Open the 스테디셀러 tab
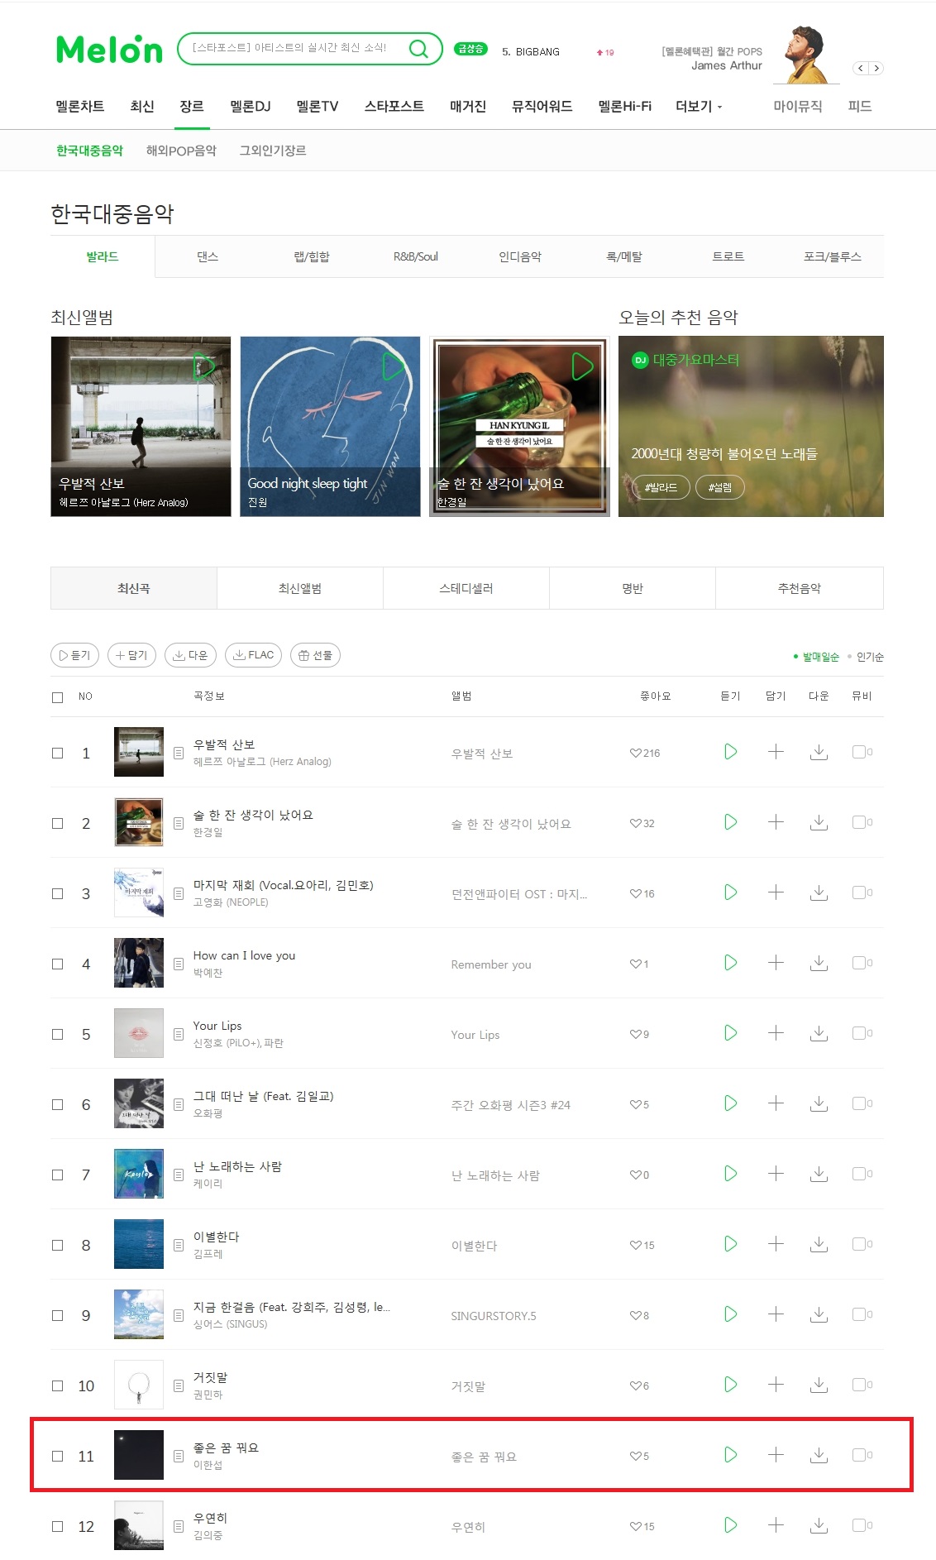Viewport: 936px width, 1560px height. pyautogui.click(x=466, y=588)
